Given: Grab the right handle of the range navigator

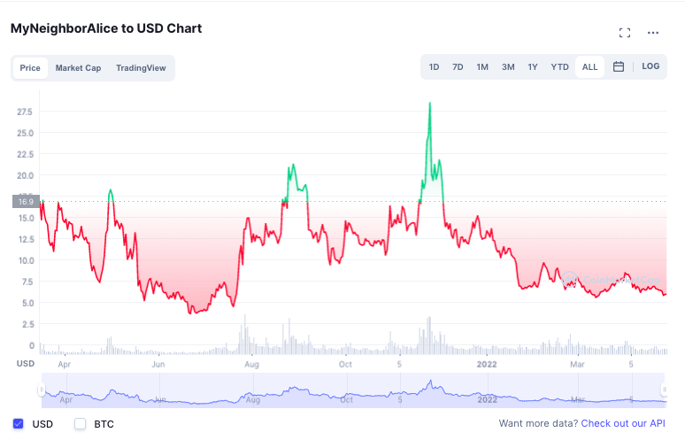Looking at the screenshot, I should coord(664,389).
